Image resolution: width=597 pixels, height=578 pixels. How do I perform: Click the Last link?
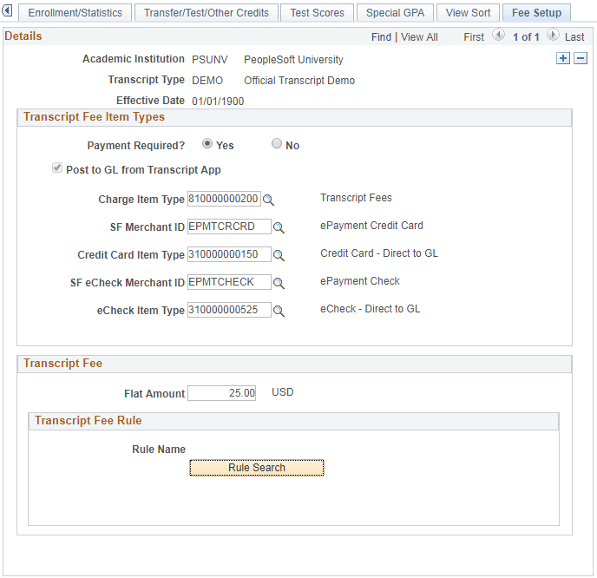pos(574,37)
